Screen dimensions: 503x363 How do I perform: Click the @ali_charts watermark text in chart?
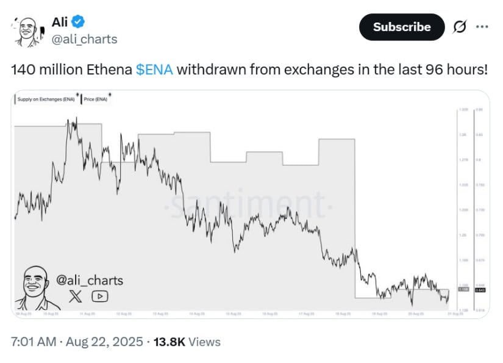[x=90, y=280]
